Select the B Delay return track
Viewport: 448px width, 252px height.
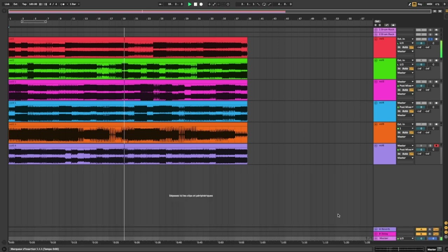[385, 234]
